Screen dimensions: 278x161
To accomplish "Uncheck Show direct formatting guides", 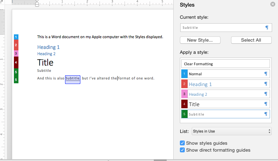I will tap(182, 150).
